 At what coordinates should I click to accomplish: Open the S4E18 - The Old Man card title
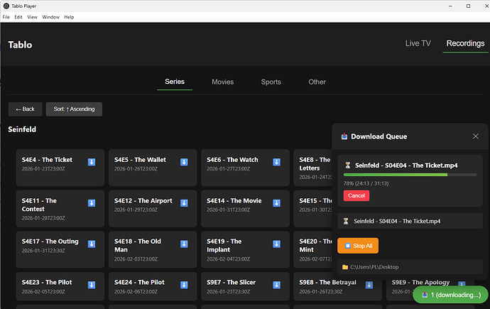(138, 246)
